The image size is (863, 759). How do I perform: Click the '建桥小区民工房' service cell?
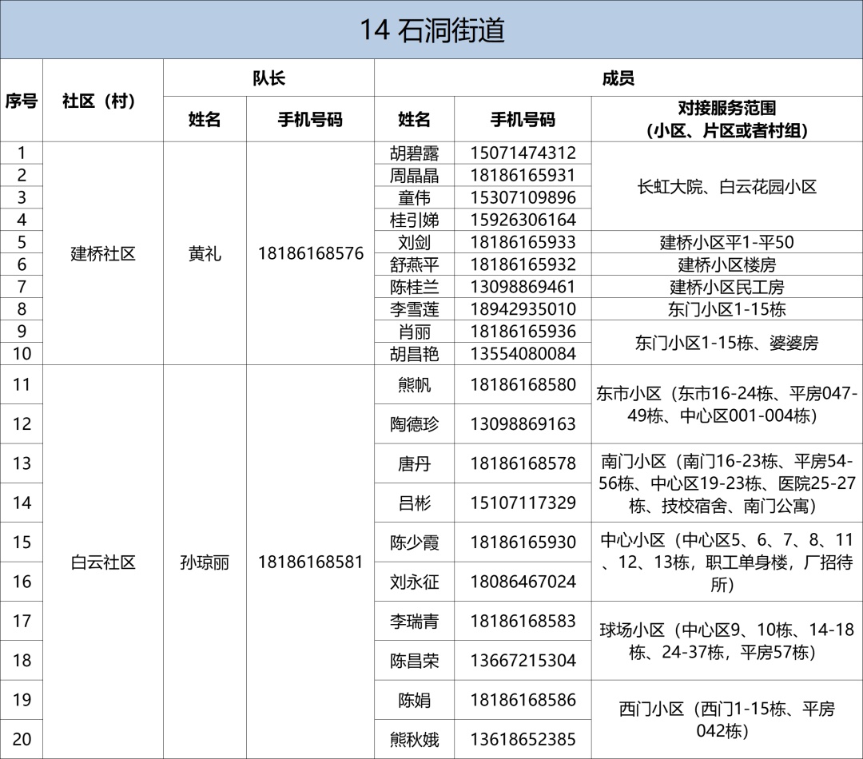click(726, 287)
